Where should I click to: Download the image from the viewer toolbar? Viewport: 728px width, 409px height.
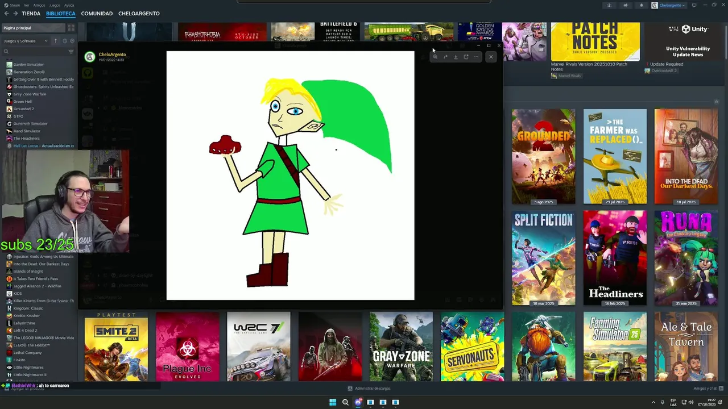[456, 57]
